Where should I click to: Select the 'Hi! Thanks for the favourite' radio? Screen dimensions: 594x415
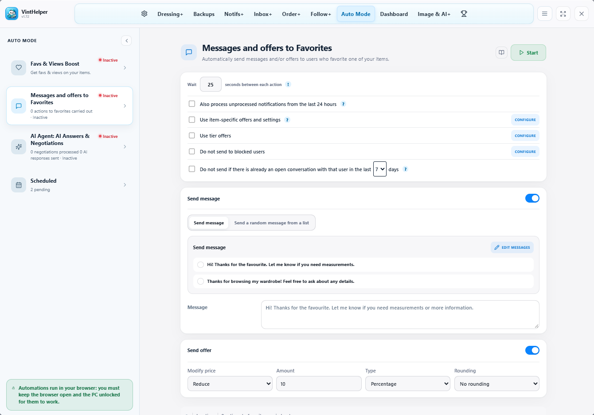click(x=200, y=265)
